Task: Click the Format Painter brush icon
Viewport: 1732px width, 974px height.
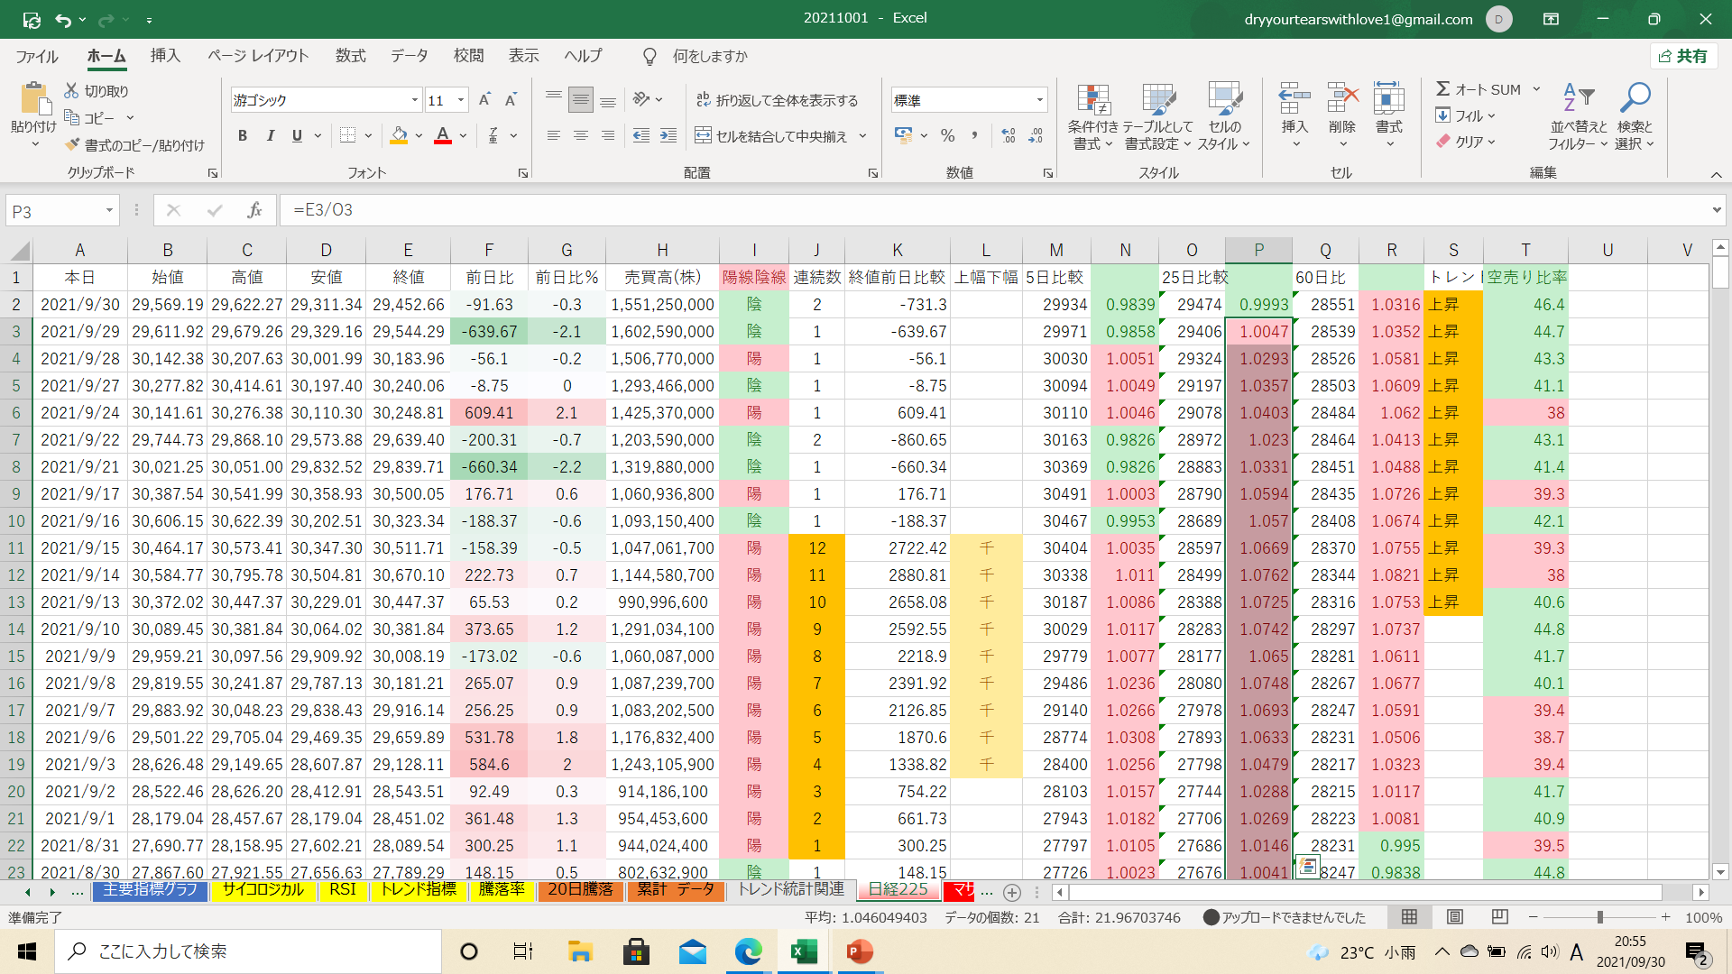Action: tap(73, 145)
